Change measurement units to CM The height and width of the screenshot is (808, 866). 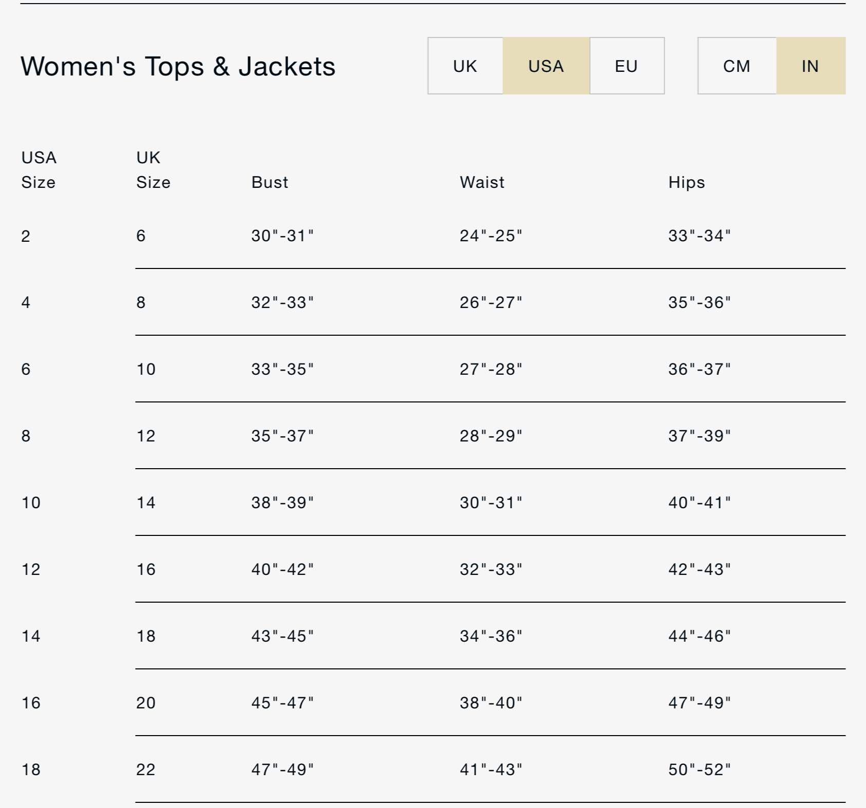coord(736,66)
